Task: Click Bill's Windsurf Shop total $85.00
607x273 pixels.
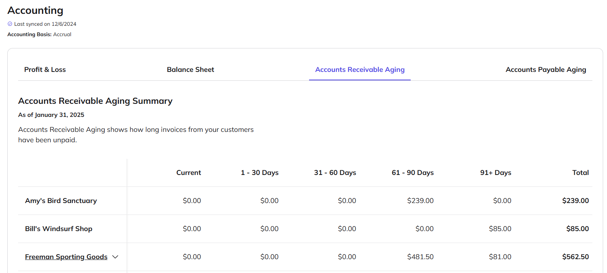Action: [577, 229]
